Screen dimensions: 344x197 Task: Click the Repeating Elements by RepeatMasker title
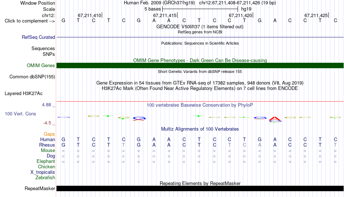point(200,183)
